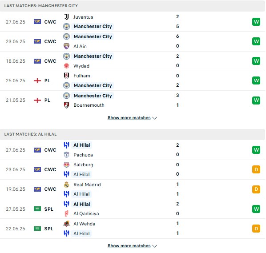Click Saudi flag on 27.05.25 SPL match
This screenshot has height=253, width=266.
(37, 209)
